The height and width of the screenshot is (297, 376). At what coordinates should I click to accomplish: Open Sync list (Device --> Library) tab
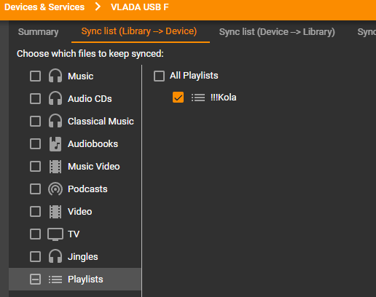pyautogui.click(x=277, y=32)
